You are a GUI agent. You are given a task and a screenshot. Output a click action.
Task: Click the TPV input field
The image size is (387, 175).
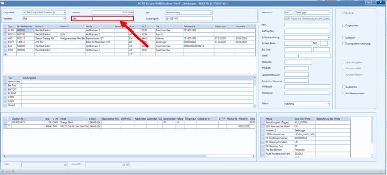point(307,25)
